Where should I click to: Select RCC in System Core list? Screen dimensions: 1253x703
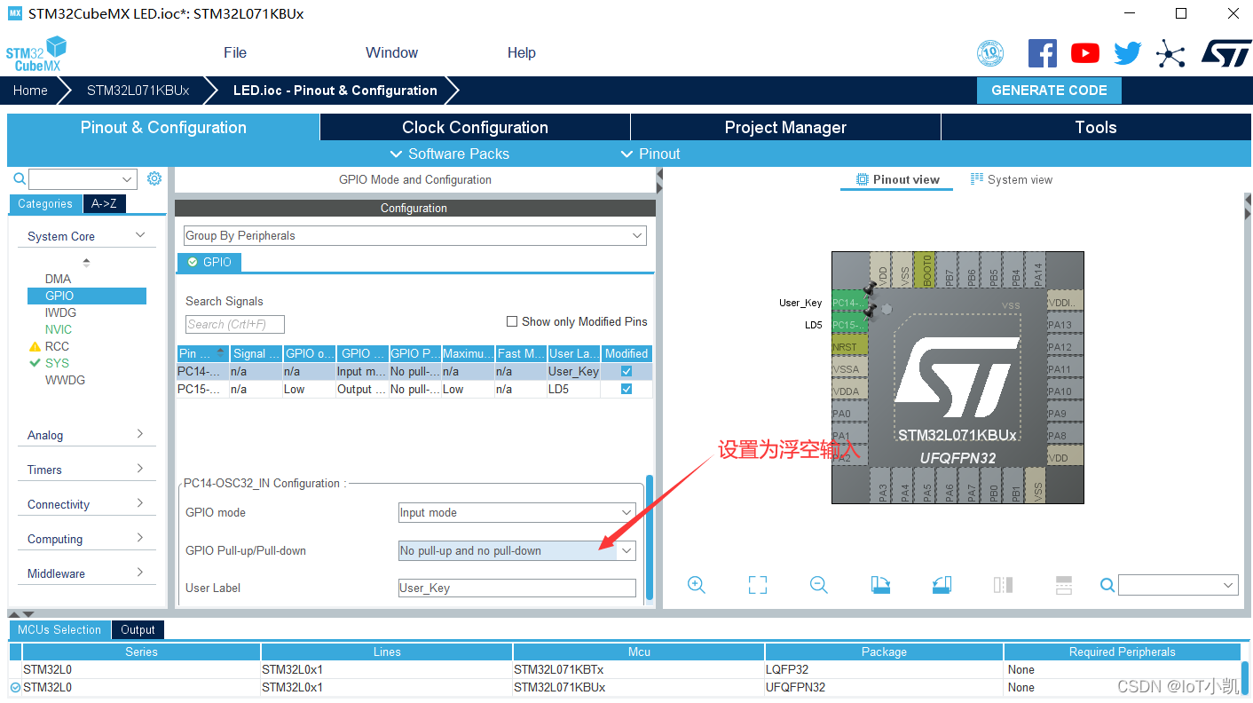point(57,346)
